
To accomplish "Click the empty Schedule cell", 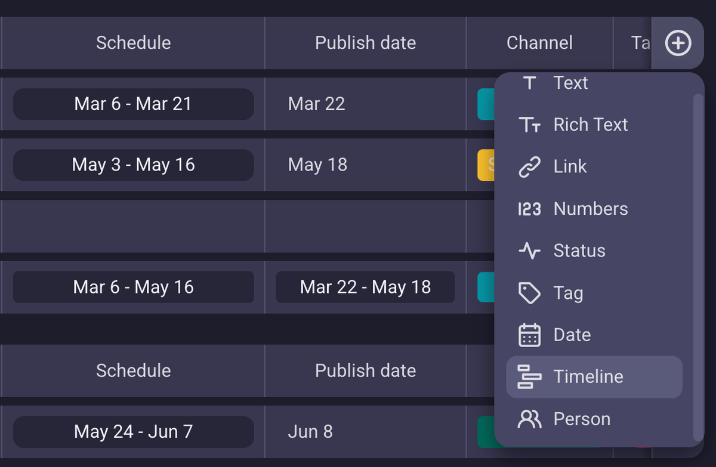I will click(x=132, y=226).
